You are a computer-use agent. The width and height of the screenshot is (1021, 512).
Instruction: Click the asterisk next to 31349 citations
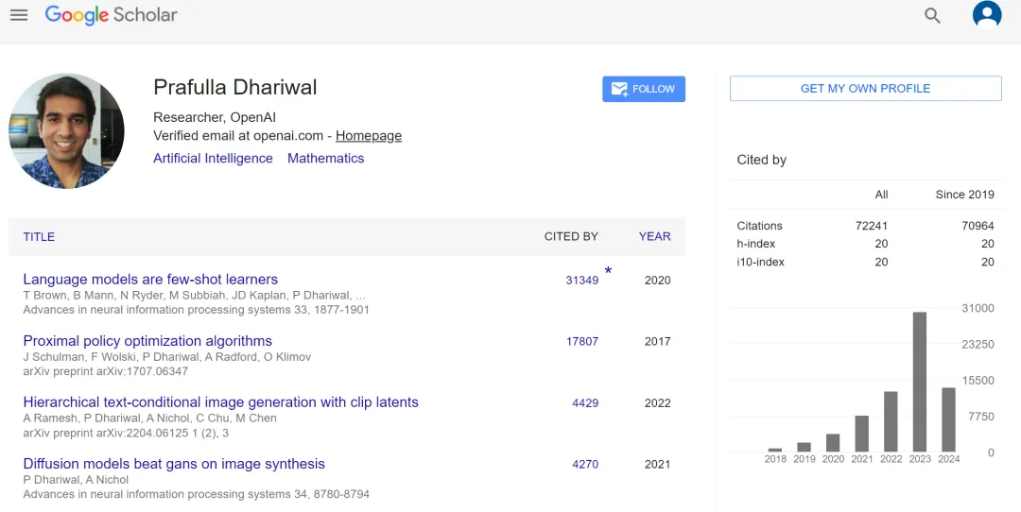pyautogui.click(x=608, y=270)
